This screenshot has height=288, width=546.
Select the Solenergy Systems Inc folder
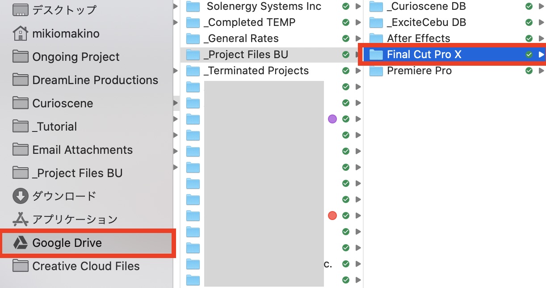click(264, 6)
